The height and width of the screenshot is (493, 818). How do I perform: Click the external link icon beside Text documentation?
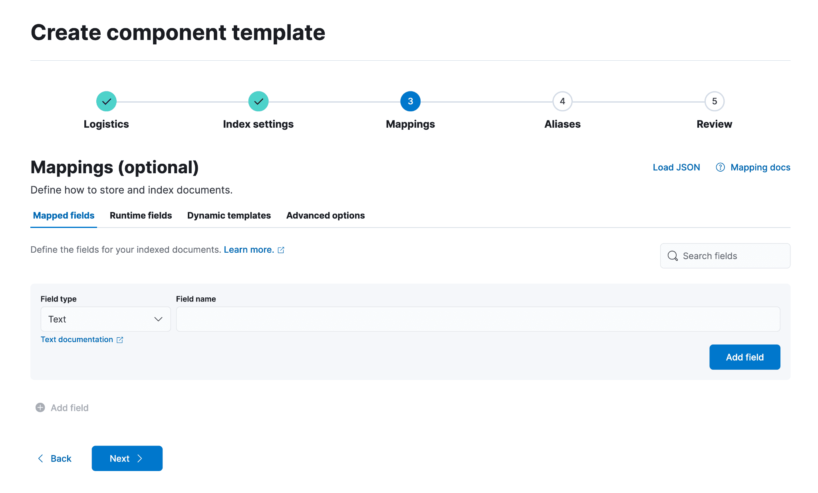pyautogui.click(x=120, y=340)
